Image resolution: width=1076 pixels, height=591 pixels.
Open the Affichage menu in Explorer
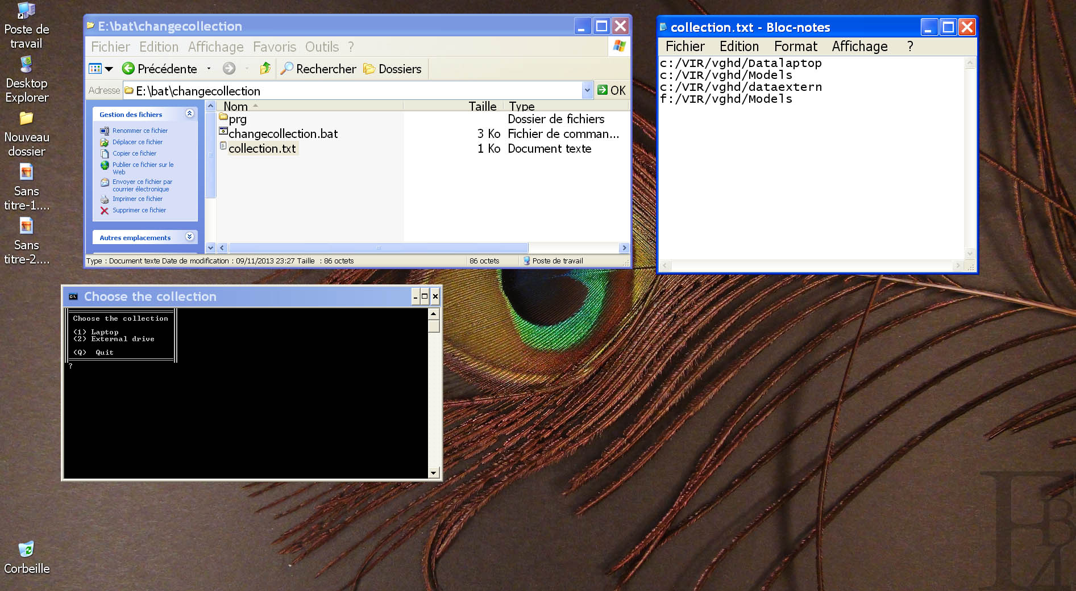[215, 47]
